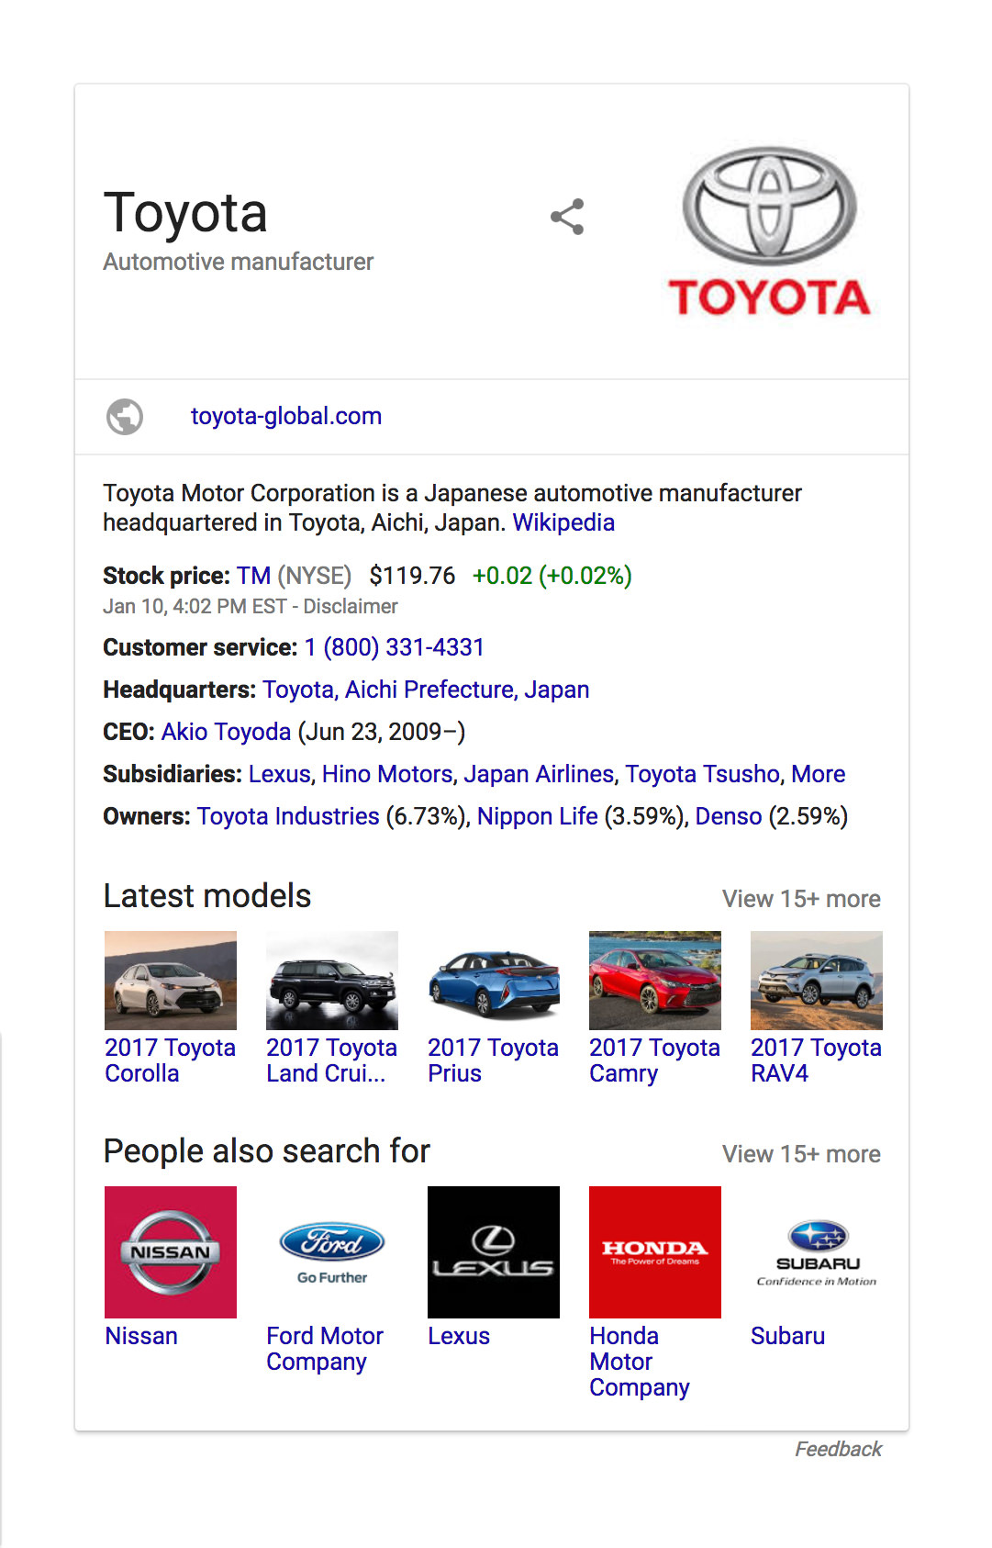Click the 2017 Toyota Corolla photo
Image resolution: width=992 pixels, height=1548 pixels.
[x=171, y=981]
